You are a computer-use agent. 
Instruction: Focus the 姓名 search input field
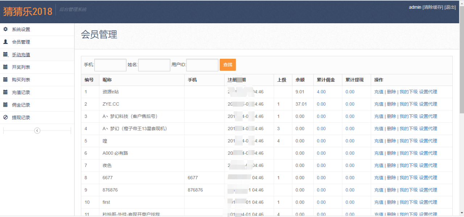154,65
